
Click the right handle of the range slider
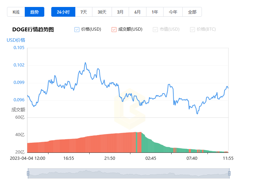point(229,173)
